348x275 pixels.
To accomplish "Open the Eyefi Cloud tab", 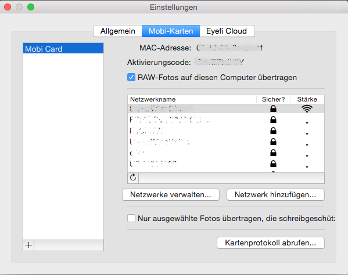I will tap(227, 31).
